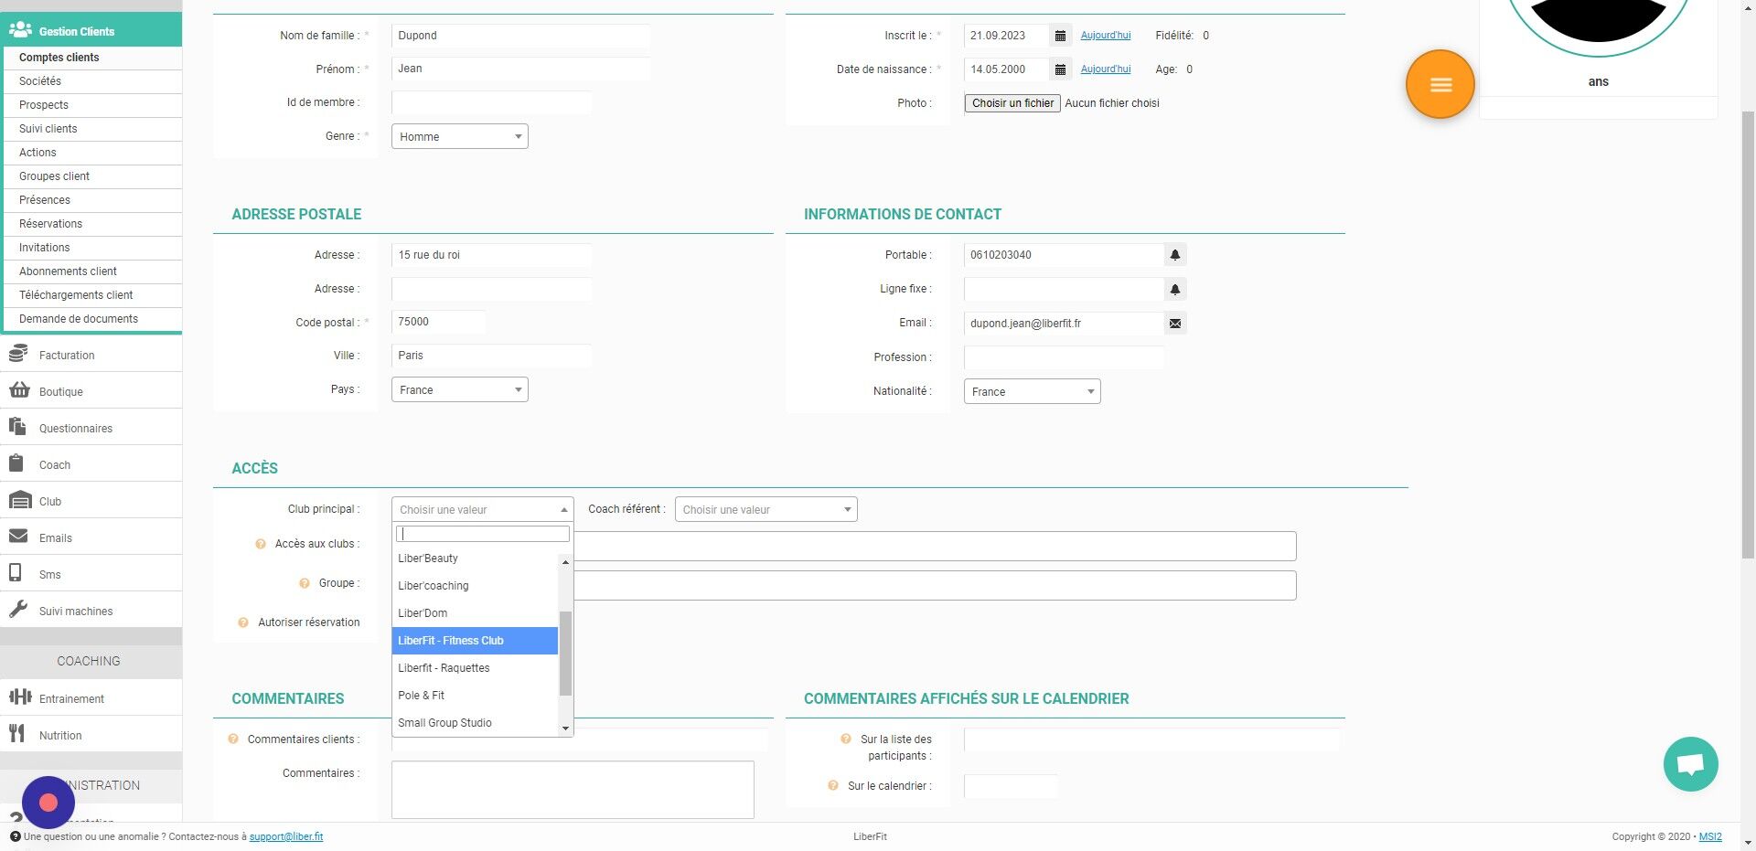Click the bell icon beside Ligne fixe
Screen dimensions: 1756x851
click(1175, 290)
